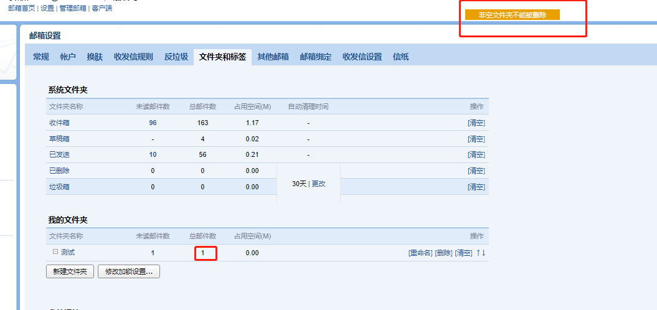The height and width of the screenshot is (310, 657).
Task: Switch to 邮箱绑定 tab
Action: (x=316, y=57)
